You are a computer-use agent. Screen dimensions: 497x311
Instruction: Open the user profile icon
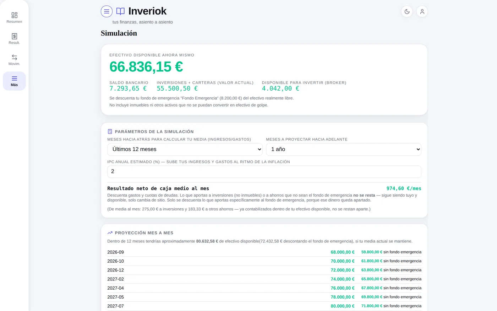422,11
